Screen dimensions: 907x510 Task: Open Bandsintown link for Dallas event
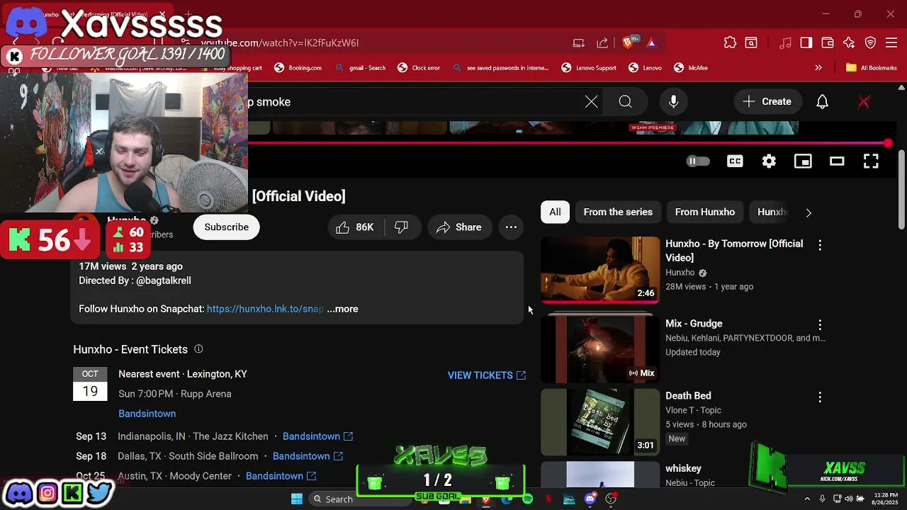click(308, 456)
